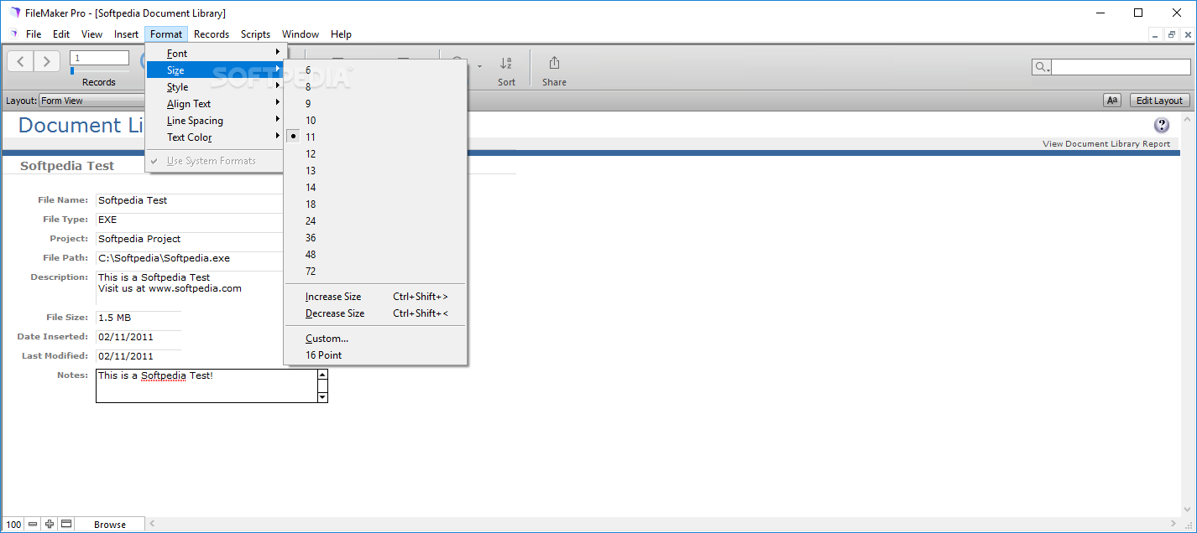Click the Project field
The height and width of the screenshot is (533, 1197).
[190, 239]
